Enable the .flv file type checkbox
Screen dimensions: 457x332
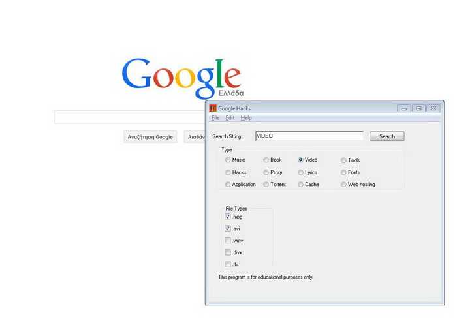pos(228,264)
